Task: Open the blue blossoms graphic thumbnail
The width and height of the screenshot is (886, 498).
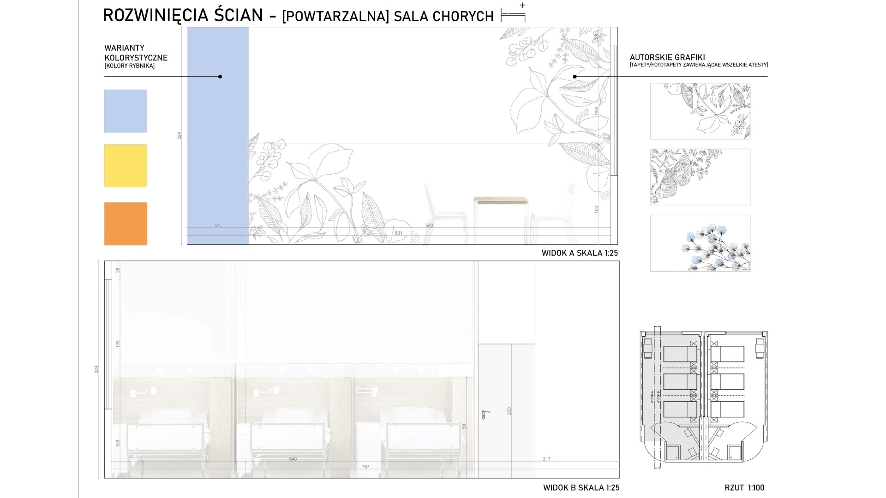Action: click(700, 243)
